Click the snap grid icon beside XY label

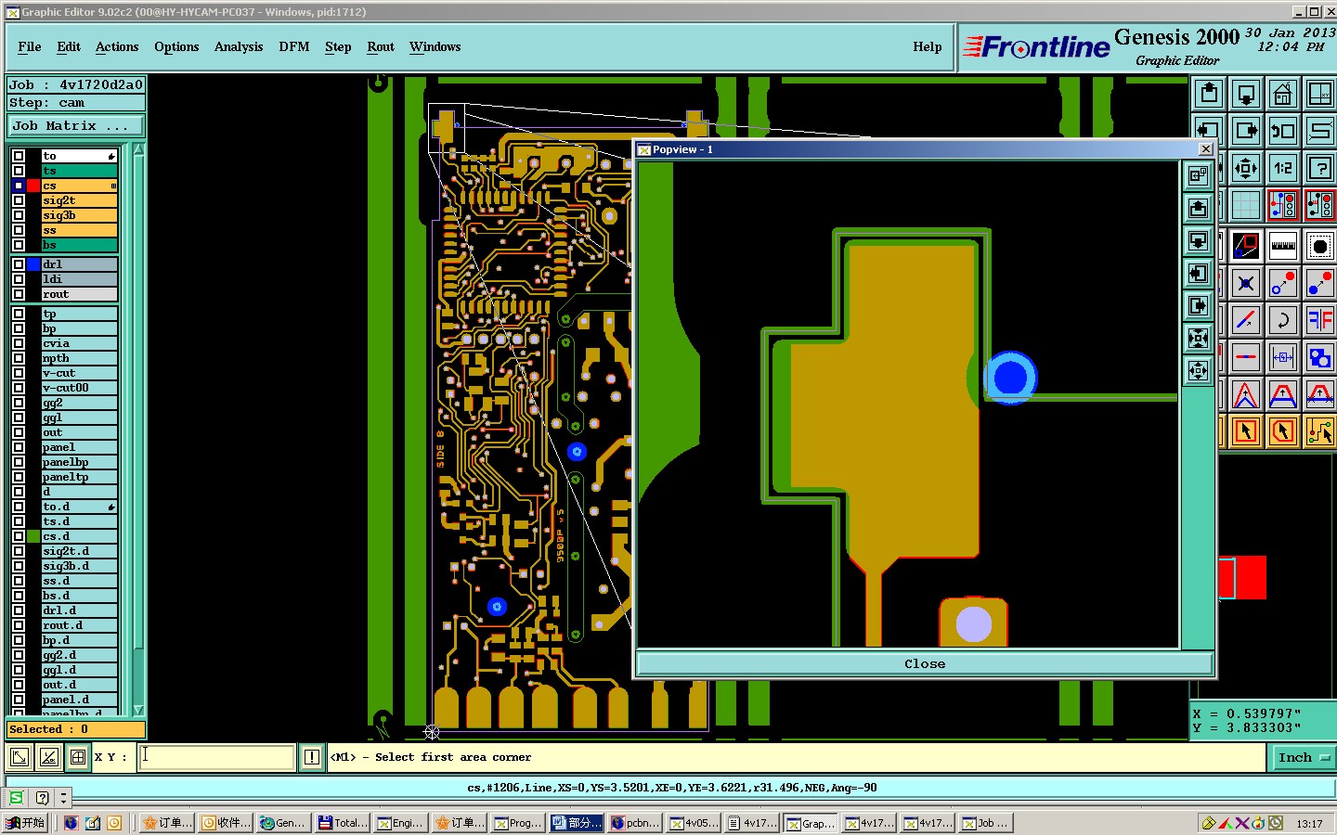[78, 757]
